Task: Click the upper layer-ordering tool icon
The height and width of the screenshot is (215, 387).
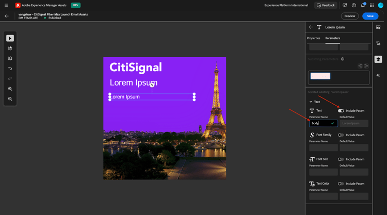Action: [10, 48]
